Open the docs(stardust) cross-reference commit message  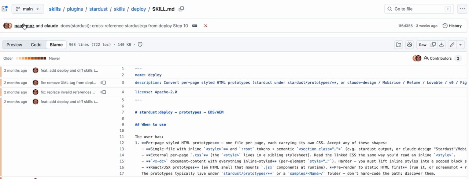coord(124,26)
